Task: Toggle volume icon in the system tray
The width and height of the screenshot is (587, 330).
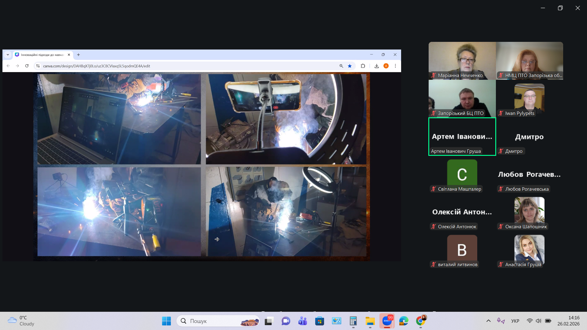Action: tap(538, 321)
